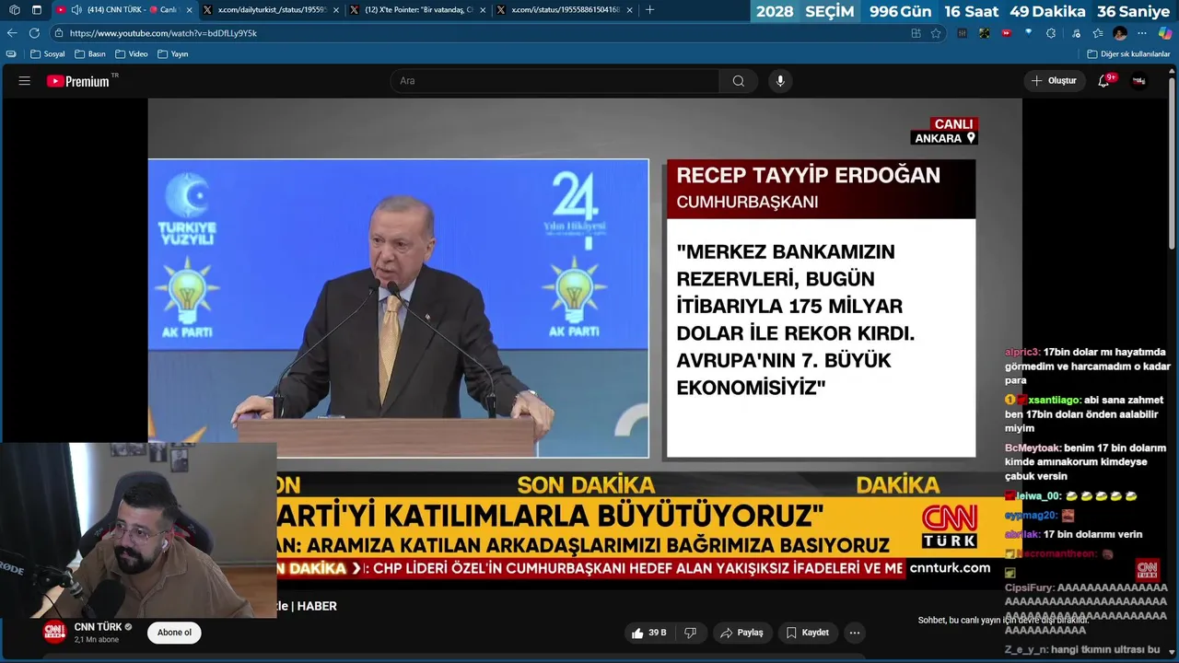Click the red fast-forward extension icon
The height and width of the screenshot is (663, 1179).
click(x=1007, y=33)
